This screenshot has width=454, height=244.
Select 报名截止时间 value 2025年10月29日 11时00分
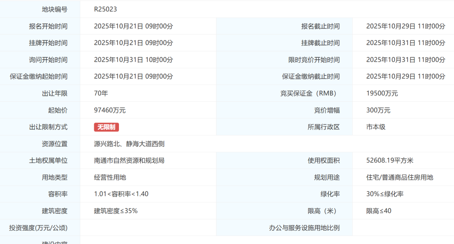click(x=406, y=26)
